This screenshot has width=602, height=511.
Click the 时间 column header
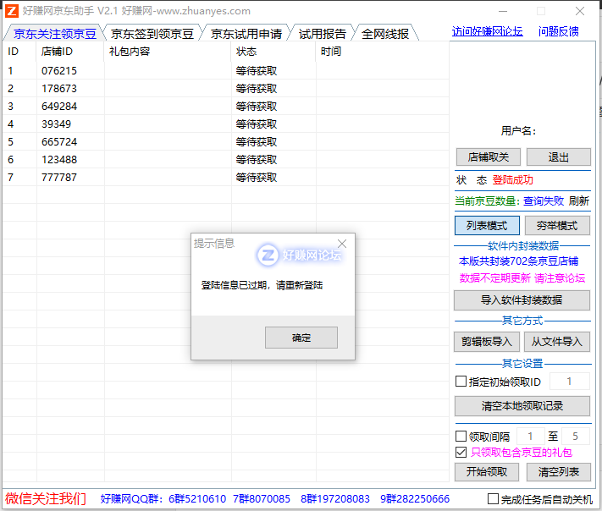pyautogui.click(x=383, y=52)
